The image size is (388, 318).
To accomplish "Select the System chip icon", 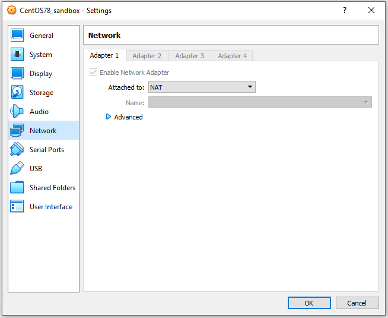I will 17,55.
